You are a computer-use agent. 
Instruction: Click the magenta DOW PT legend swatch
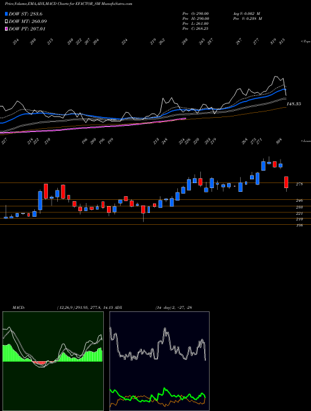coord(6,29)
